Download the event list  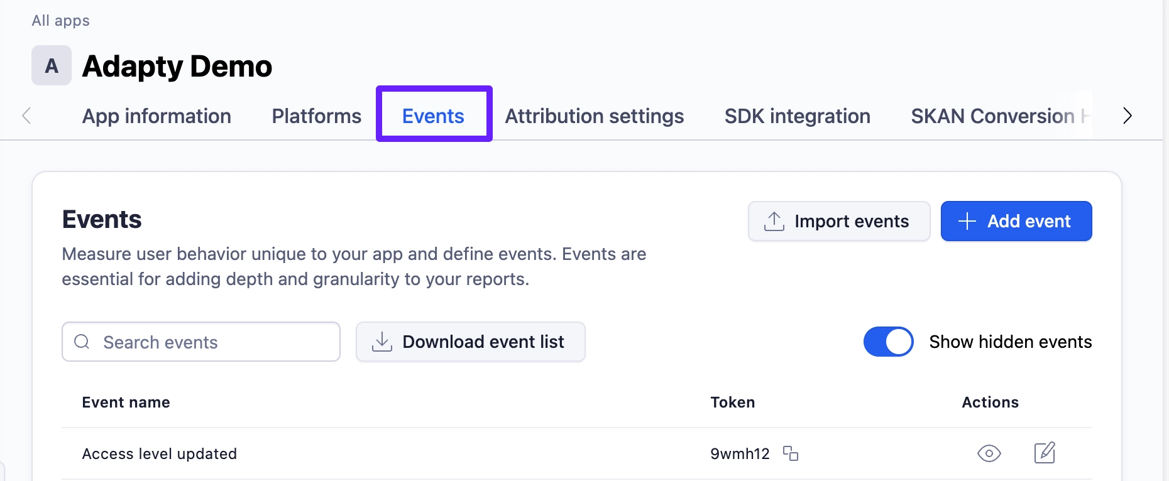[x=470, y=342]
